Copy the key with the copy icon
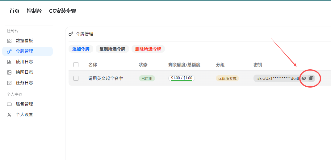 click(311, 78)
